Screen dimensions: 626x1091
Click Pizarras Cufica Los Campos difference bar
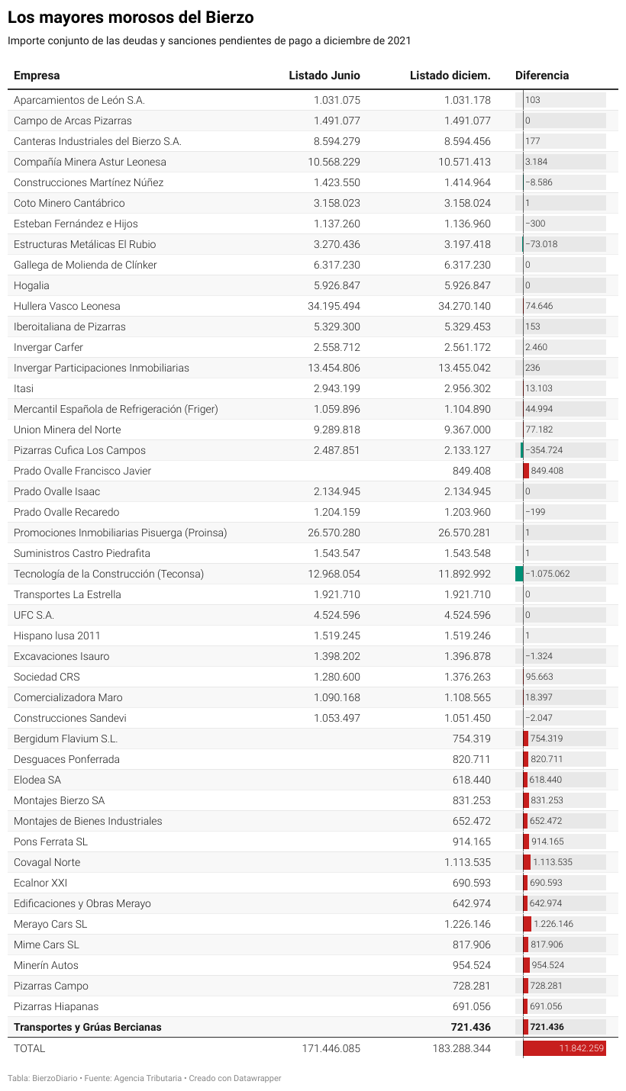pos(522,450)
